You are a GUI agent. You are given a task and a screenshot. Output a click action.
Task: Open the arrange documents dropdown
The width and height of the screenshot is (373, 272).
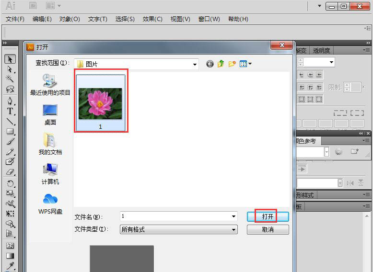[x=53, y=6]
